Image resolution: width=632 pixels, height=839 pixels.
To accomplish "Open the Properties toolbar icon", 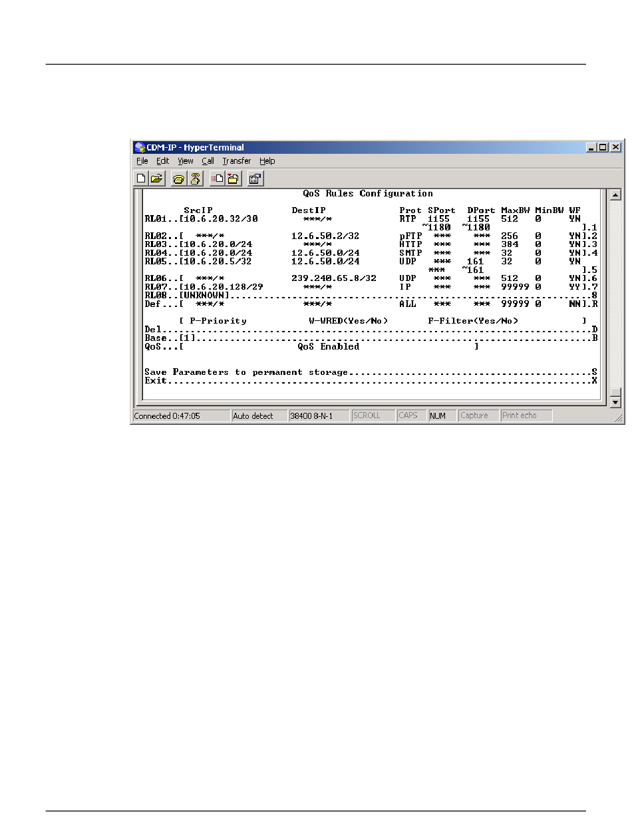I will (255, 178).
